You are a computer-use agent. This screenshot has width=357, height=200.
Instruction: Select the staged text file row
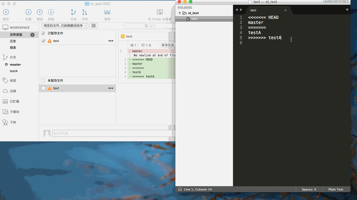[x=77, y=41]
